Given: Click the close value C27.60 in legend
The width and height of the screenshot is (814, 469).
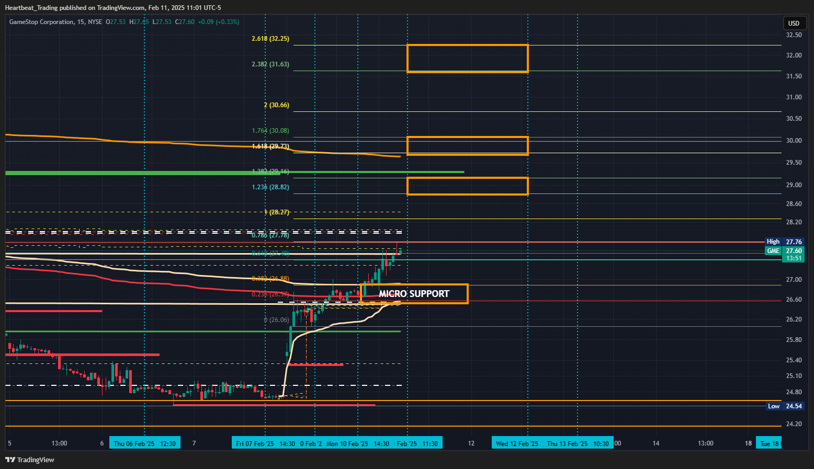Looking at the screenshot, I should 185,22.
